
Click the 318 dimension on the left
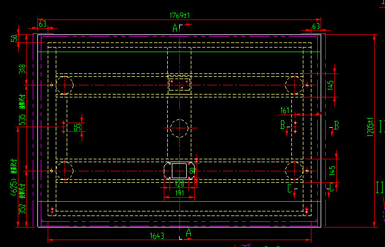coord(22,69)
